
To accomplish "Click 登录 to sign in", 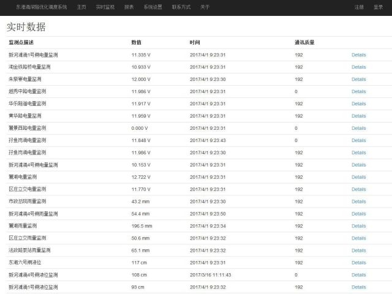I will (x=378, y=7).
